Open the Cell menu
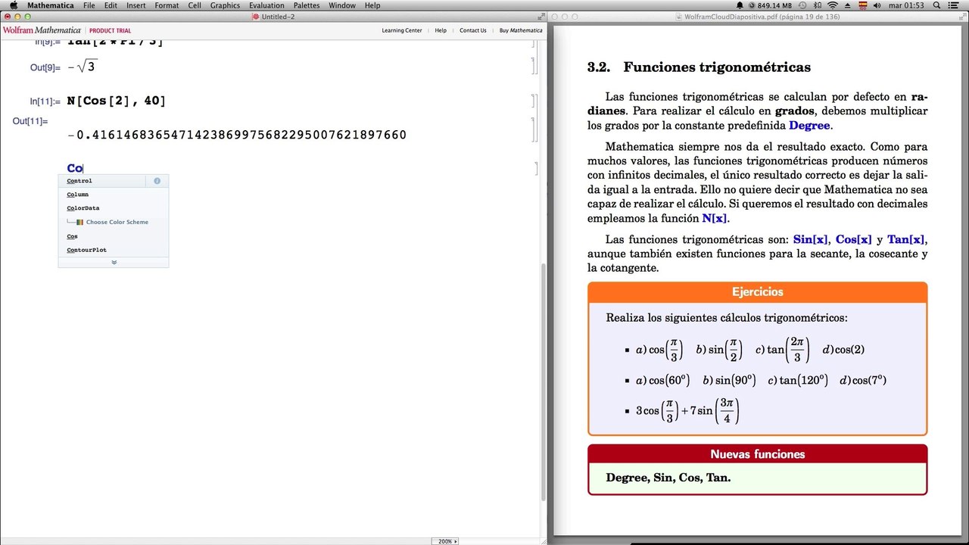The image size is (969, 545). [x=195, y=5]
